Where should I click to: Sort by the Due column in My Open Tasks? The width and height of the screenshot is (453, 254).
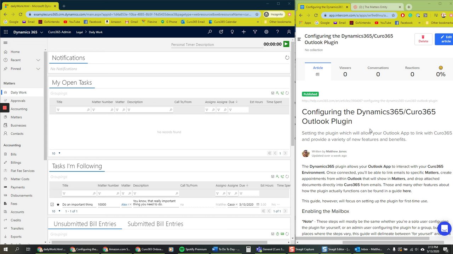pyautogui.click(x=233, y=102)
